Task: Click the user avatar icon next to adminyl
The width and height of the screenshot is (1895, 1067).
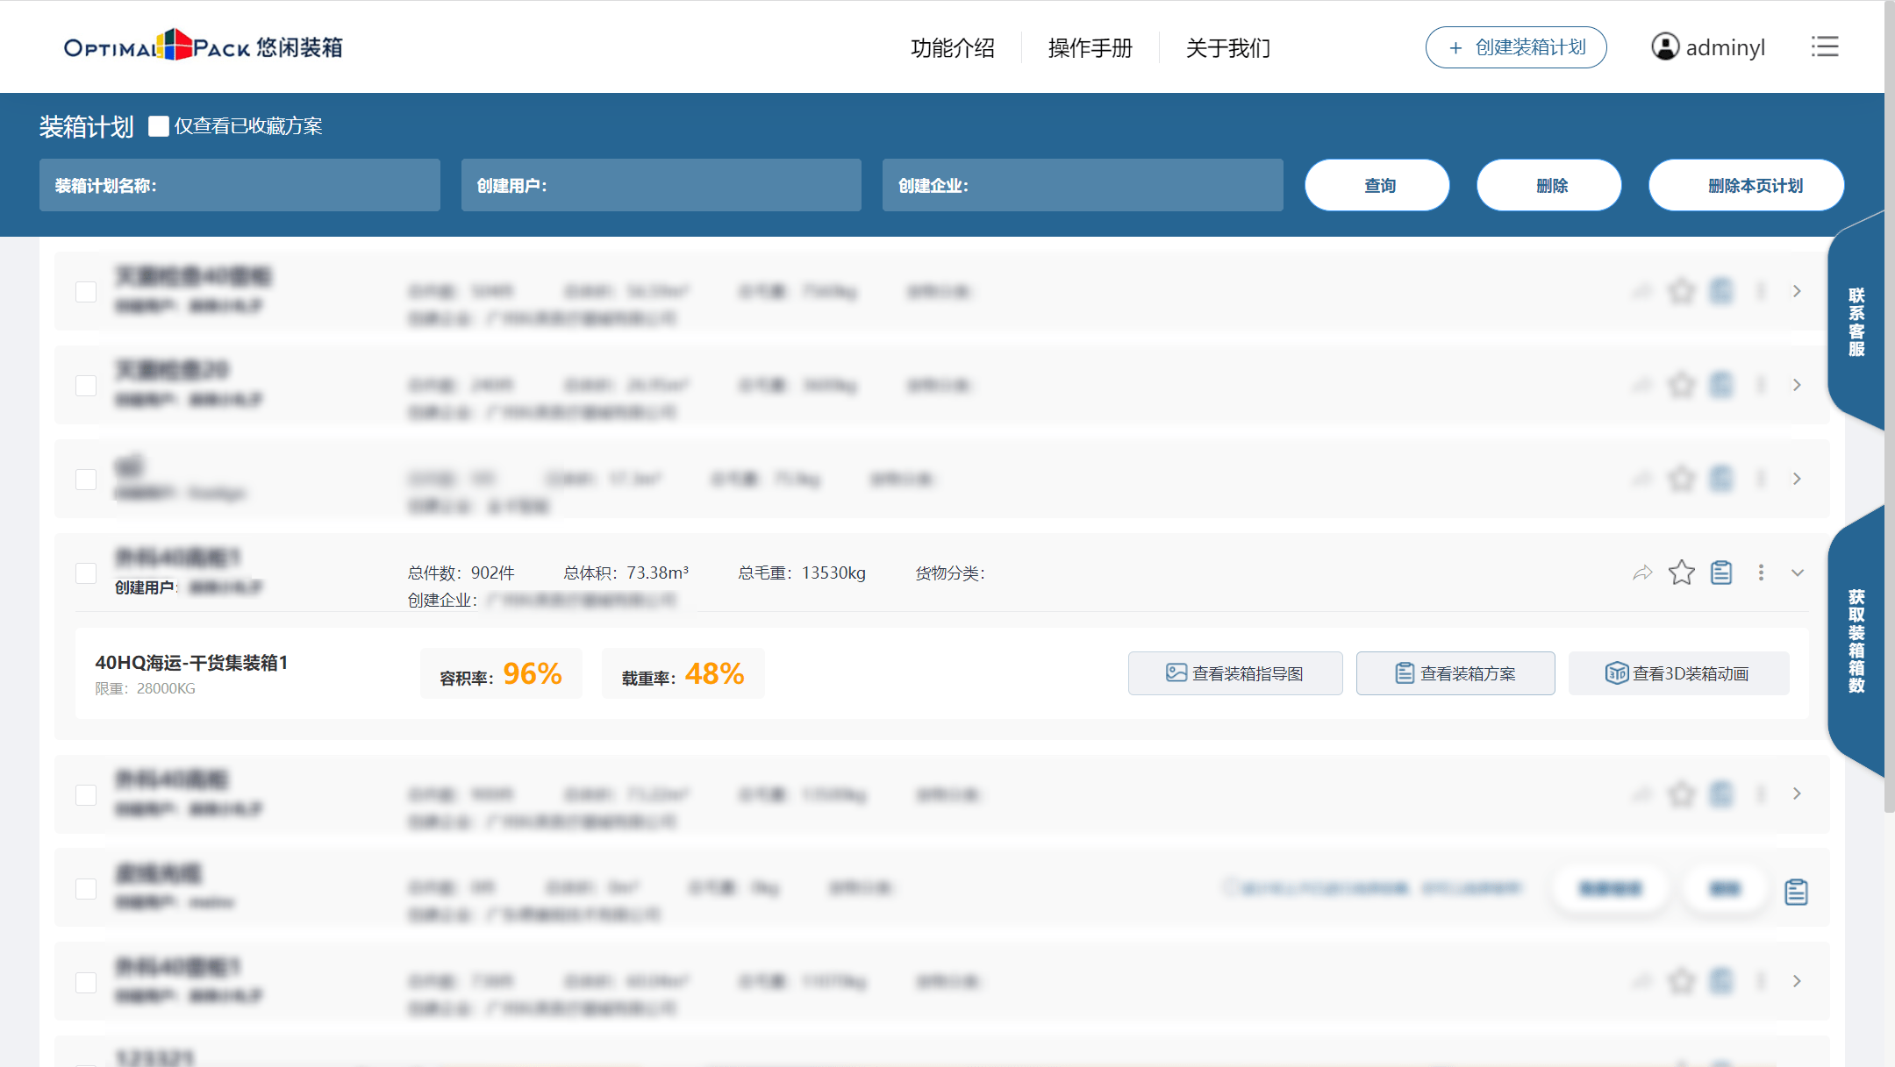Action: point(1663,46)
